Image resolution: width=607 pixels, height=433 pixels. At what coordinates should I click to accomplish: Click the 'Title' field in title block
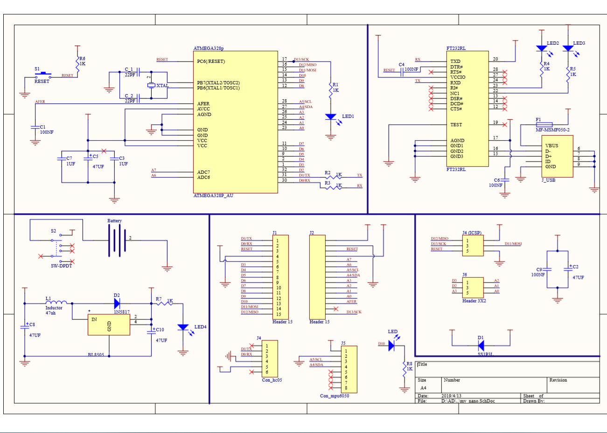coord(422,364)
